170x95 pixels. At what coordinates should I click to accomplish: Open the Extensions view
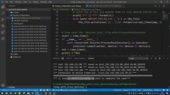(x=3, y=32)
